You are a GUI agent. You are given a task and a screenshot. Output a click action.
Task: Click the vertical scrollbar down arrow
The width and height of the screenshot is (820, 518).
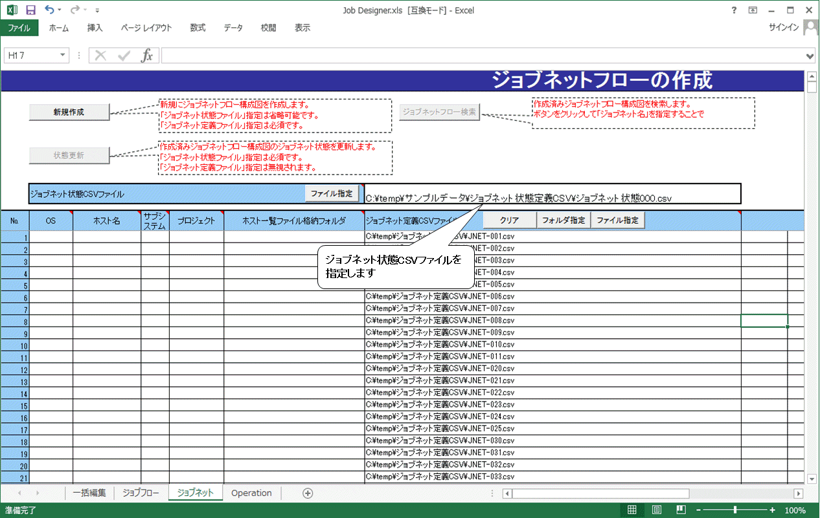812,478
